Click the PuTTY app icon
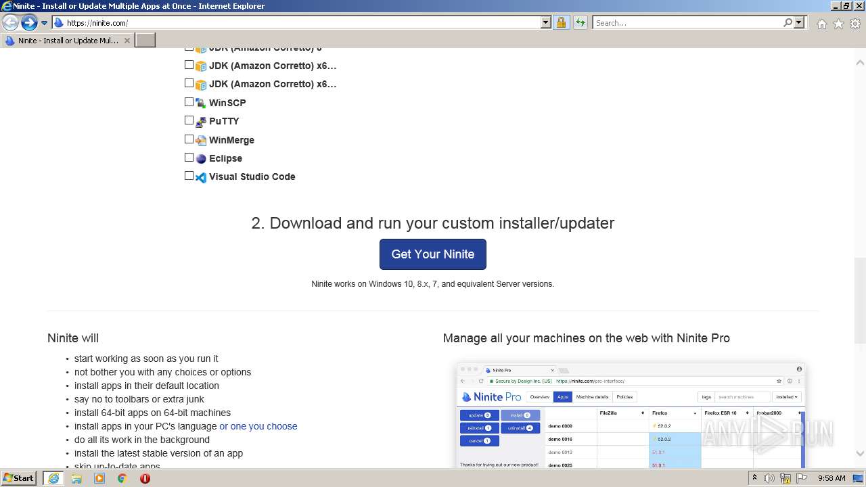This screenshot has height=487, width=866. point(201,122)
